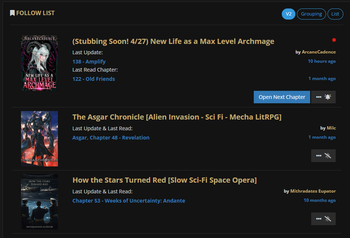Click the Follow List bookmark icon
The height and width of the screenshot is (238, 350).
(12, 13)
